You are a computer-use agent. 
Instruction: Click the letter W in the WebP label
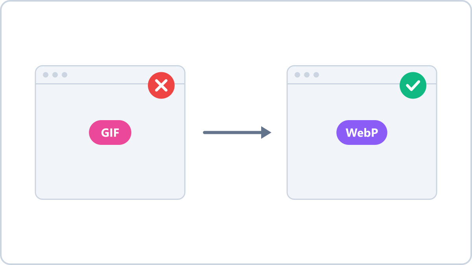coord(351,133)
